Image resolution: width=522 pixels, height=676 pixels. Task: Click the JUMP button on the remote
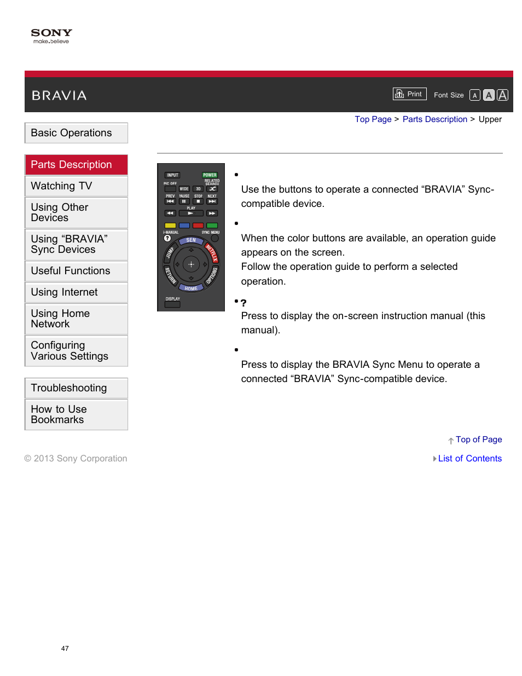click(170, 253)
